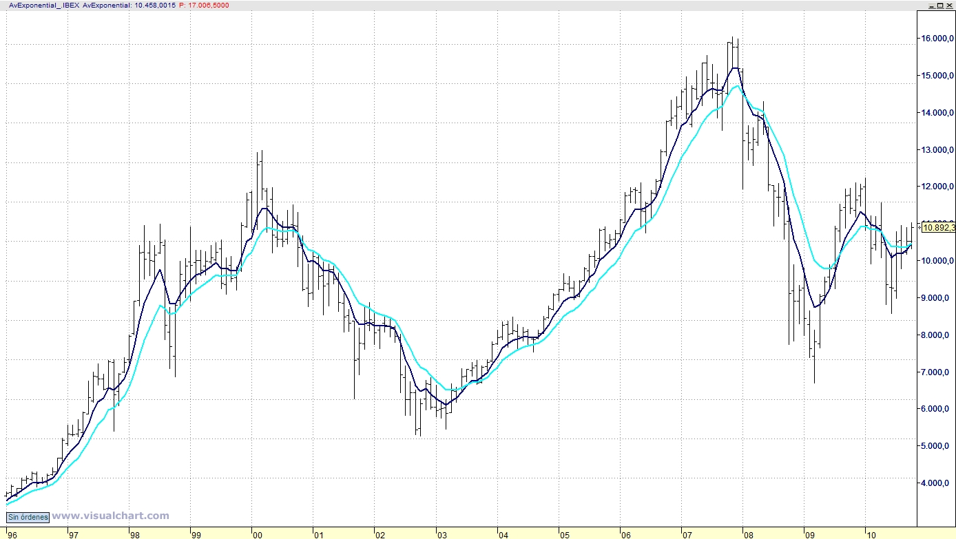Click the current price label 10.892,3
This screenshot has height=539, width=956.
click(938, 227)
